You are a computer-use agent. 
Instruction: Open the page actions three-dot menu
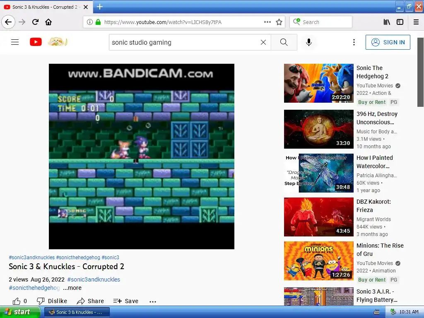pyautogui.click(x=267, y=22)
